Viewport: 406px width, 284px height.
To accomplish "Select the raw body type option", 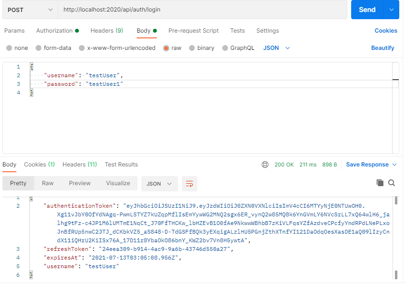I will click(x=172, y=47).
